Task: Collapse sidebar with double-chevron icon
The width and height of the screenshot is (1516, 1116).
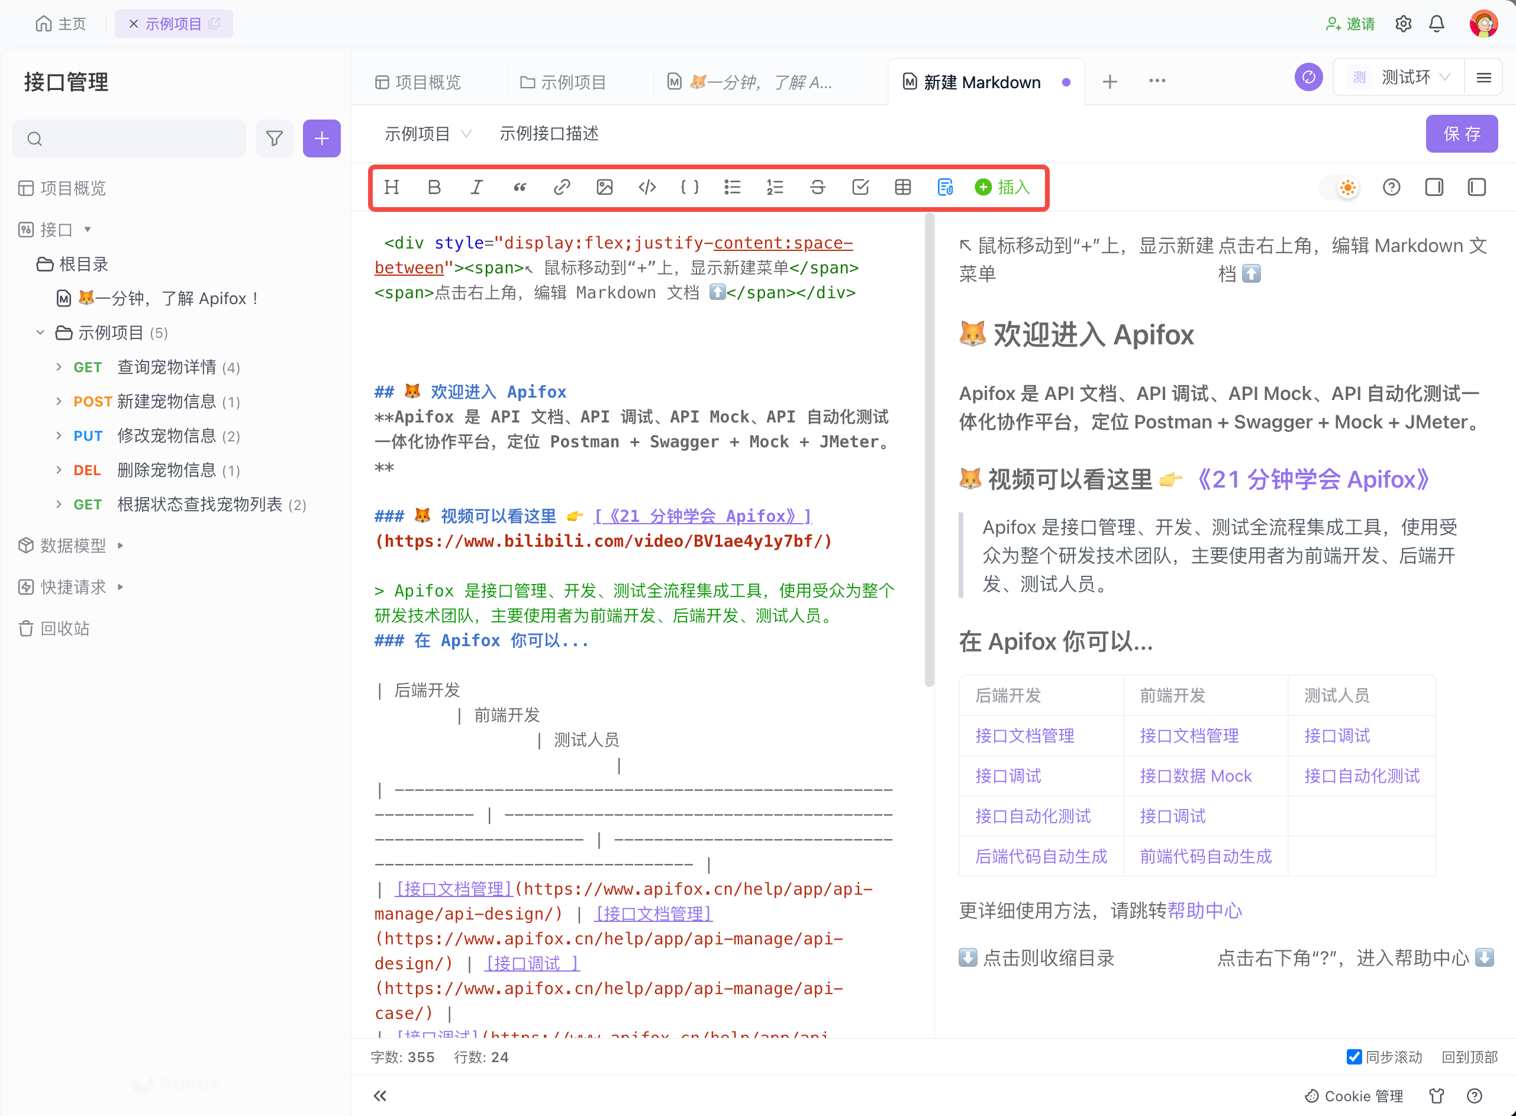Action: pyautogui.click(x=380, y=1096)
